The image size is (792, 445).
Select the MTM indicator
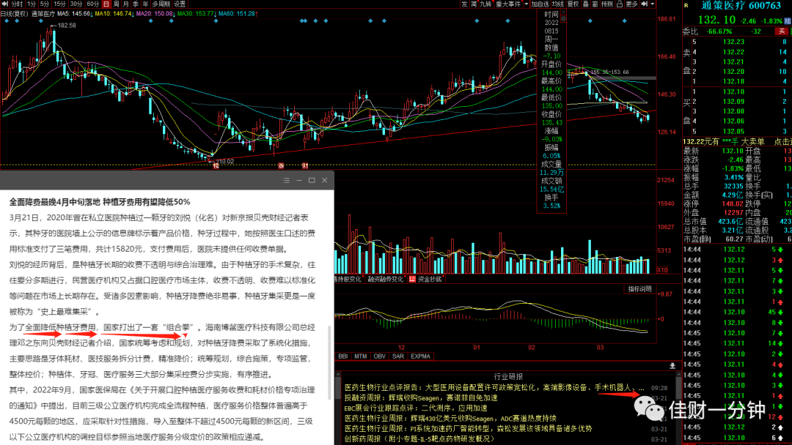[x=361, y=356]
